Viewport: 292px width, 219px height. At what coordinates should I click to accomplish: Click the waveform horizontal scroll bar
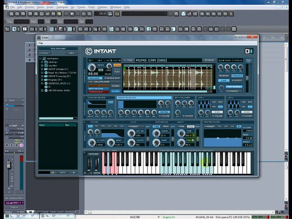pyautogui.click(x=165, y=92)
